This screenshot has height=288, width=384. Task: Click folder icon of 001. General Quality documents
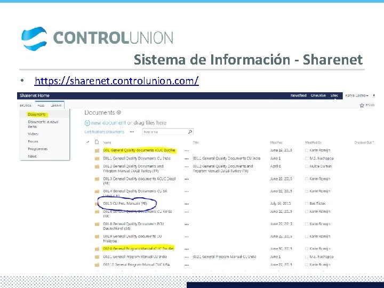pos(97,150)
